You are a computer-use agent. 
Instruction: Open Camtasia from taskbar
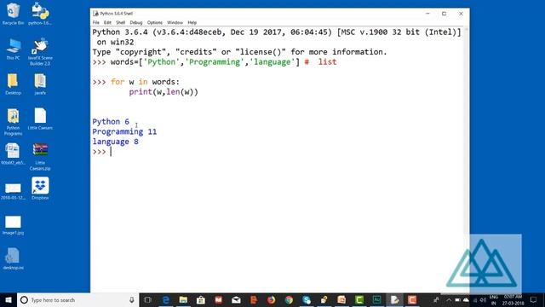359,300
